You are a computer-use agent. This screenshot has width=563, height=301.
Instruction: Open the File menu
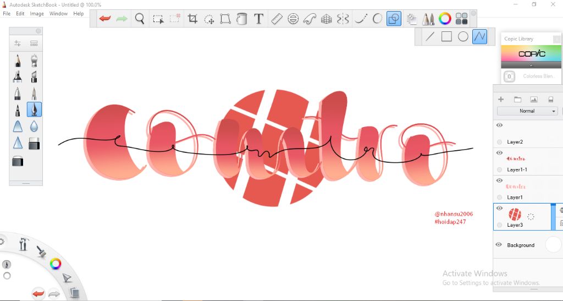click(7, 14)
